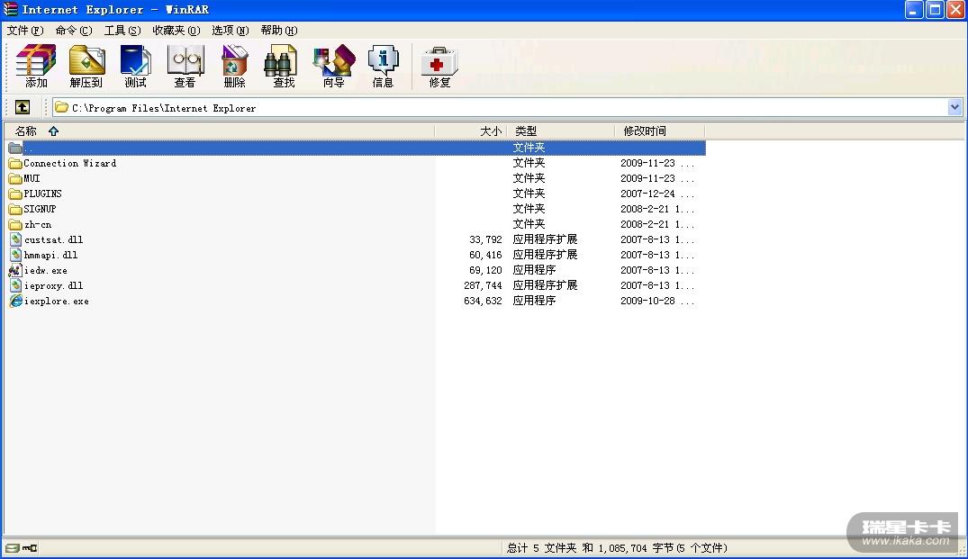This screenshot has width=968, height=559.
Task: Select custsat.dll file name
Action: click(54, 239)
